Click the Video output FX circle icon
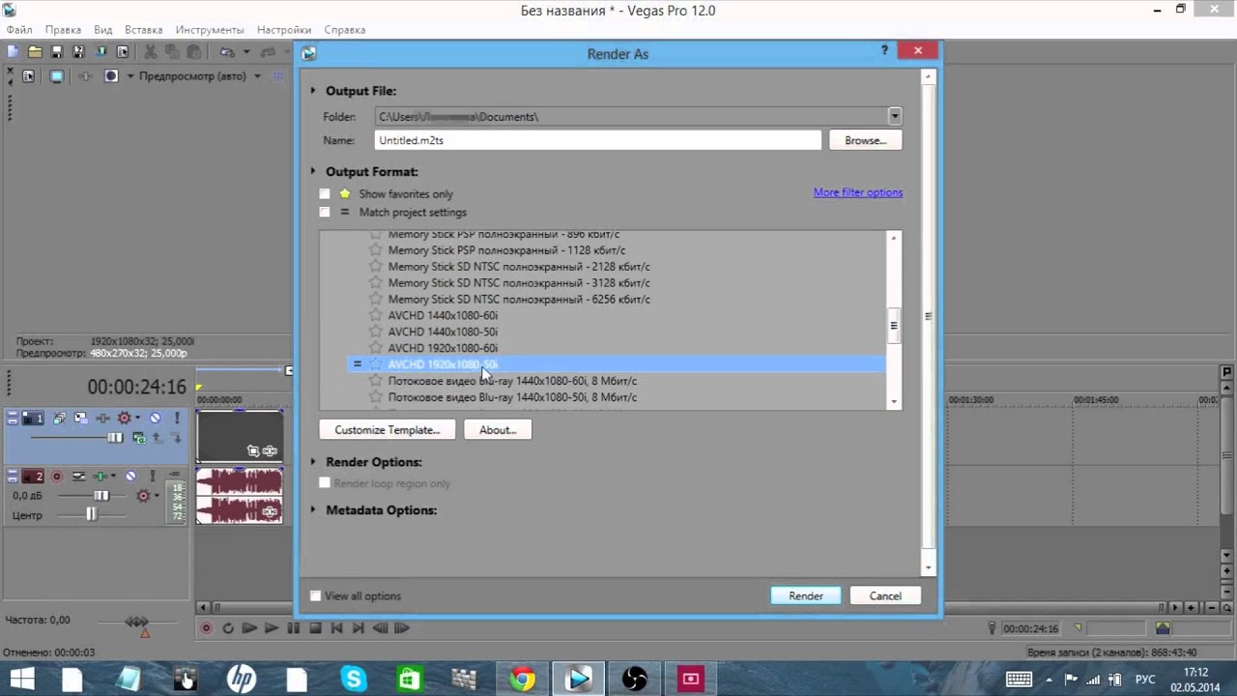This screenshot has height=696, width=1237. pos(111,75)
